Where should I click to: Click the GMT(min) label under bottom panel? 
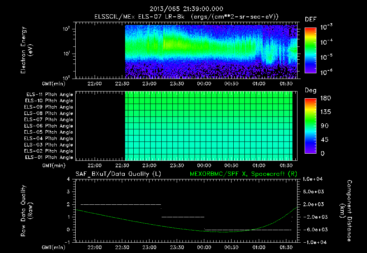click(54, 248)
